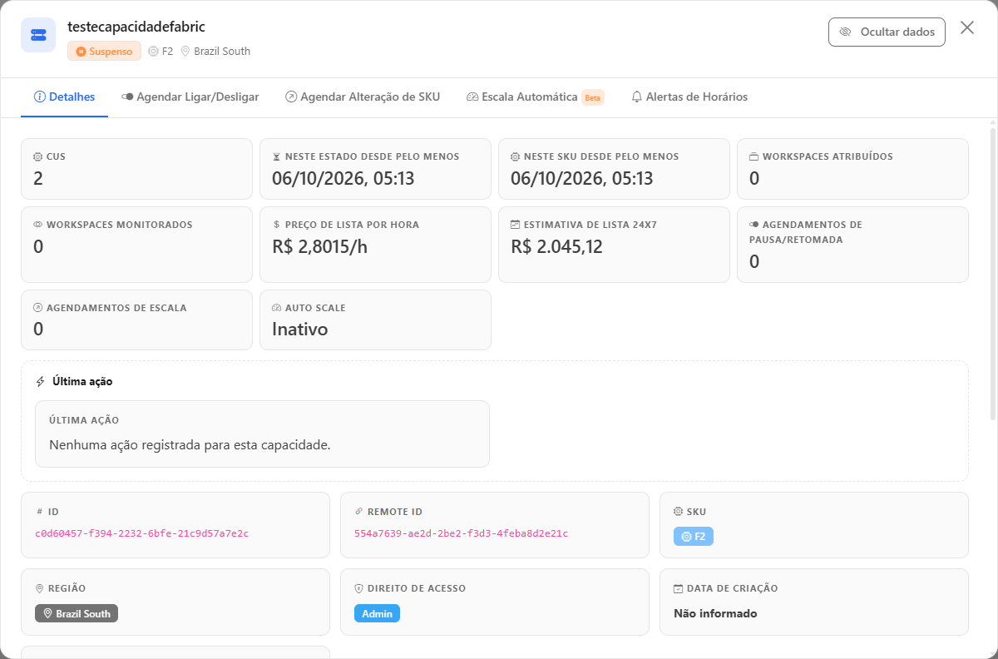
Task: Click the pause icon in Suspenso badge
Action: tap(81, 51)
